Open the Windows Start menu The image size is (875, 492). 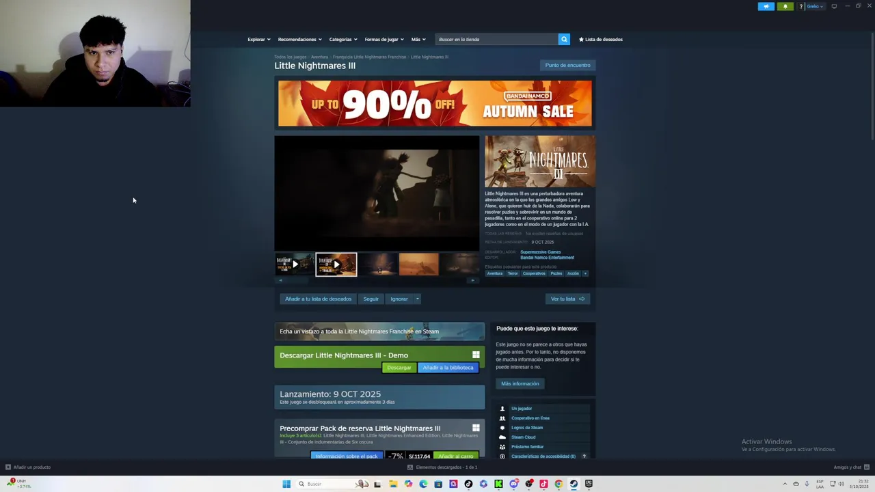(286, 484)
